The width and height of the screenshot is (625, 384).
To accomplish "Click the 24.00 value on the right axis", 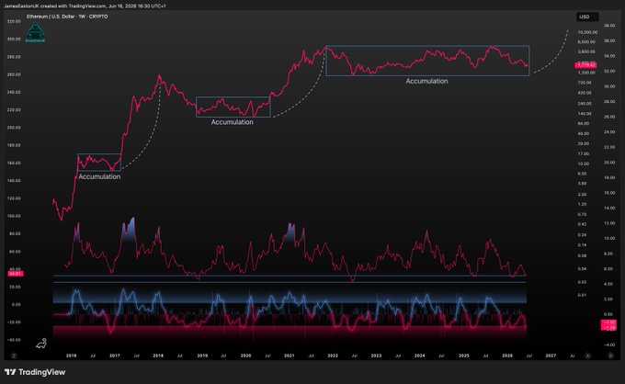I will click(609, 132).
